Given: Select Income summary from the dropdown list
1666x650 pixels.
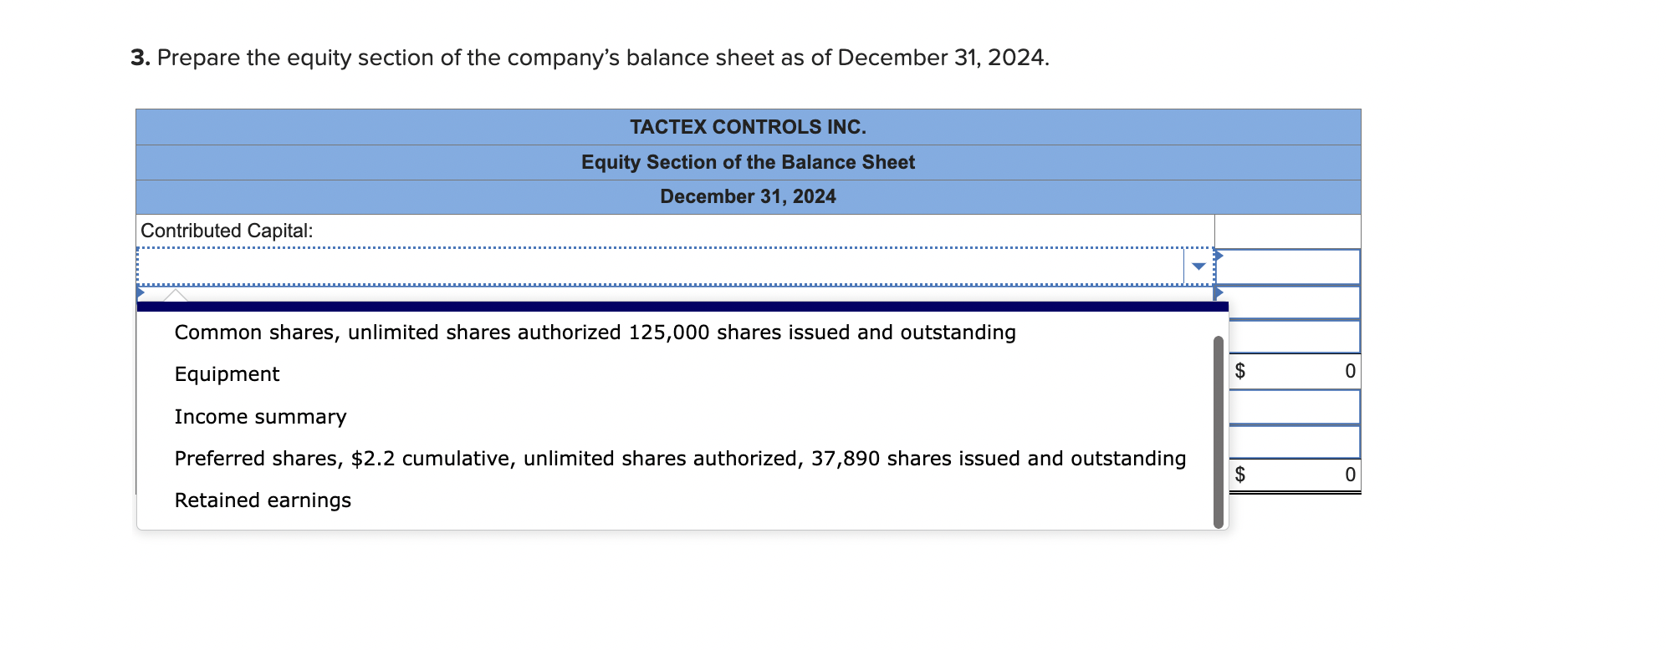Looking at the screenshot, I should [259, 416].
